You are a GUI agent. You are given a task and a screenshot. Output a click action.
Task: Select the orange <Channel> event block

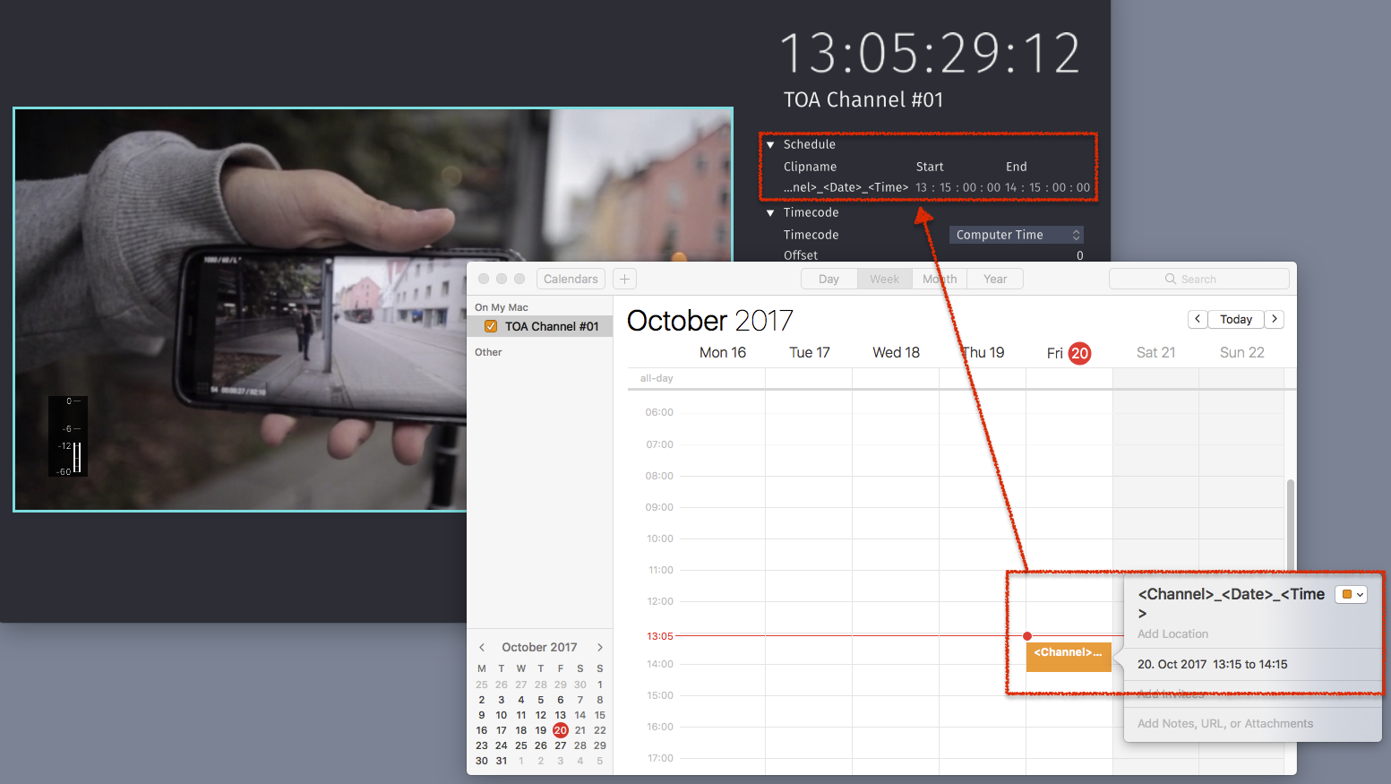click(1069, 657)
